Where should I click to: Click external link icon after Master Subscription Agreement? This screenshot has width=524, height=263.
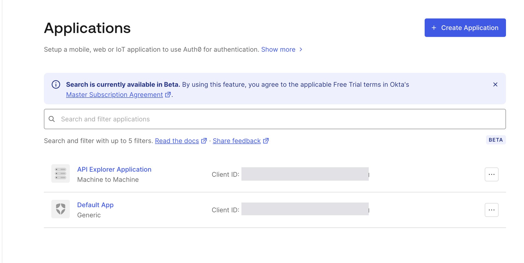click(168, 94)
